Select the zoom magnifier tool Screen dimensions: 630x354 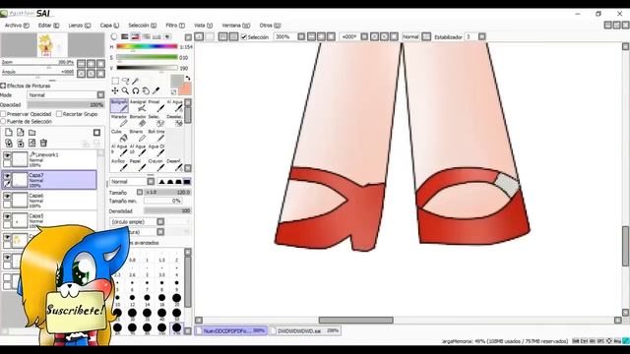(125, 91)
